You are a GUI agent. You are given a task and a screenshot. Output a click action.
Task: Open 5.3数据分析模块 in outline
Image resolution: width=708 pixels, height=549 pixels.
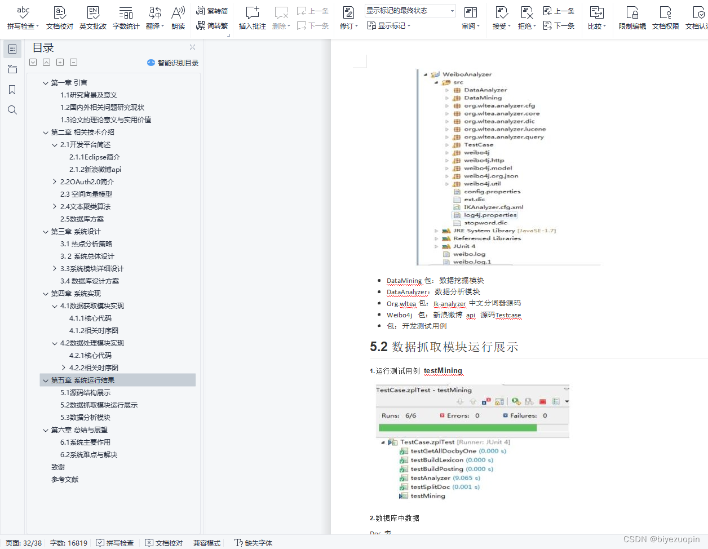point(86,418)
